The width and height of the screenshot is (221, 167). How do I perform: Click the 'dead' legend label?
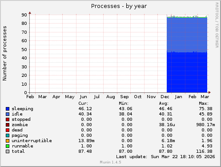(x=17, y=130)
